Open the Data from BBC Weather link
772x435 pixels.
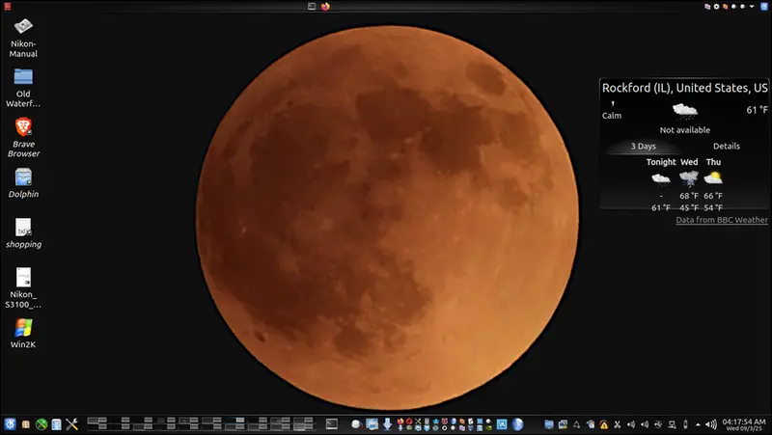(x=721, y=220)
